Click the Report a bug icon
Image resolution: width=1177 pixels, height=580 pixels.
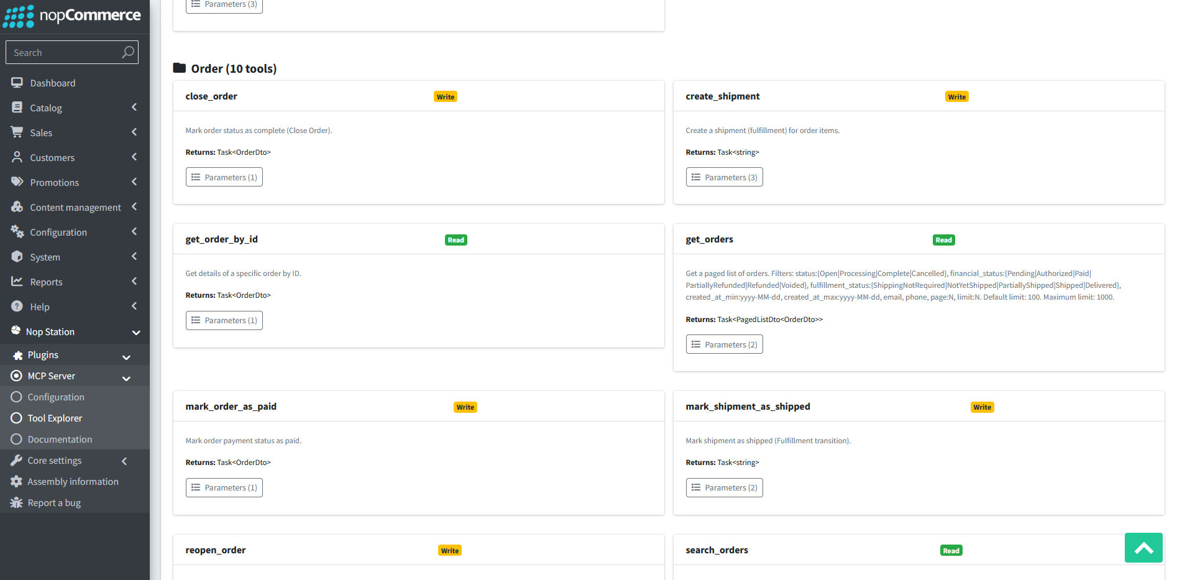16,503
